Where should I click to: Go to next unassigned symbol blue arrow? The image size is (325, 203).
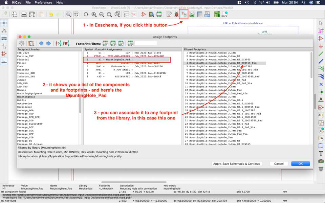(48, 43)
